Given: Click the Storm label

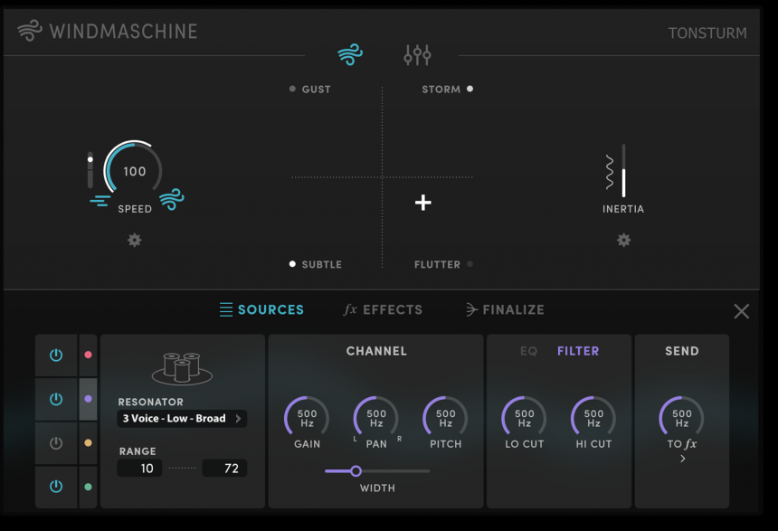Looking at the screenshot, I should point(441,90).
